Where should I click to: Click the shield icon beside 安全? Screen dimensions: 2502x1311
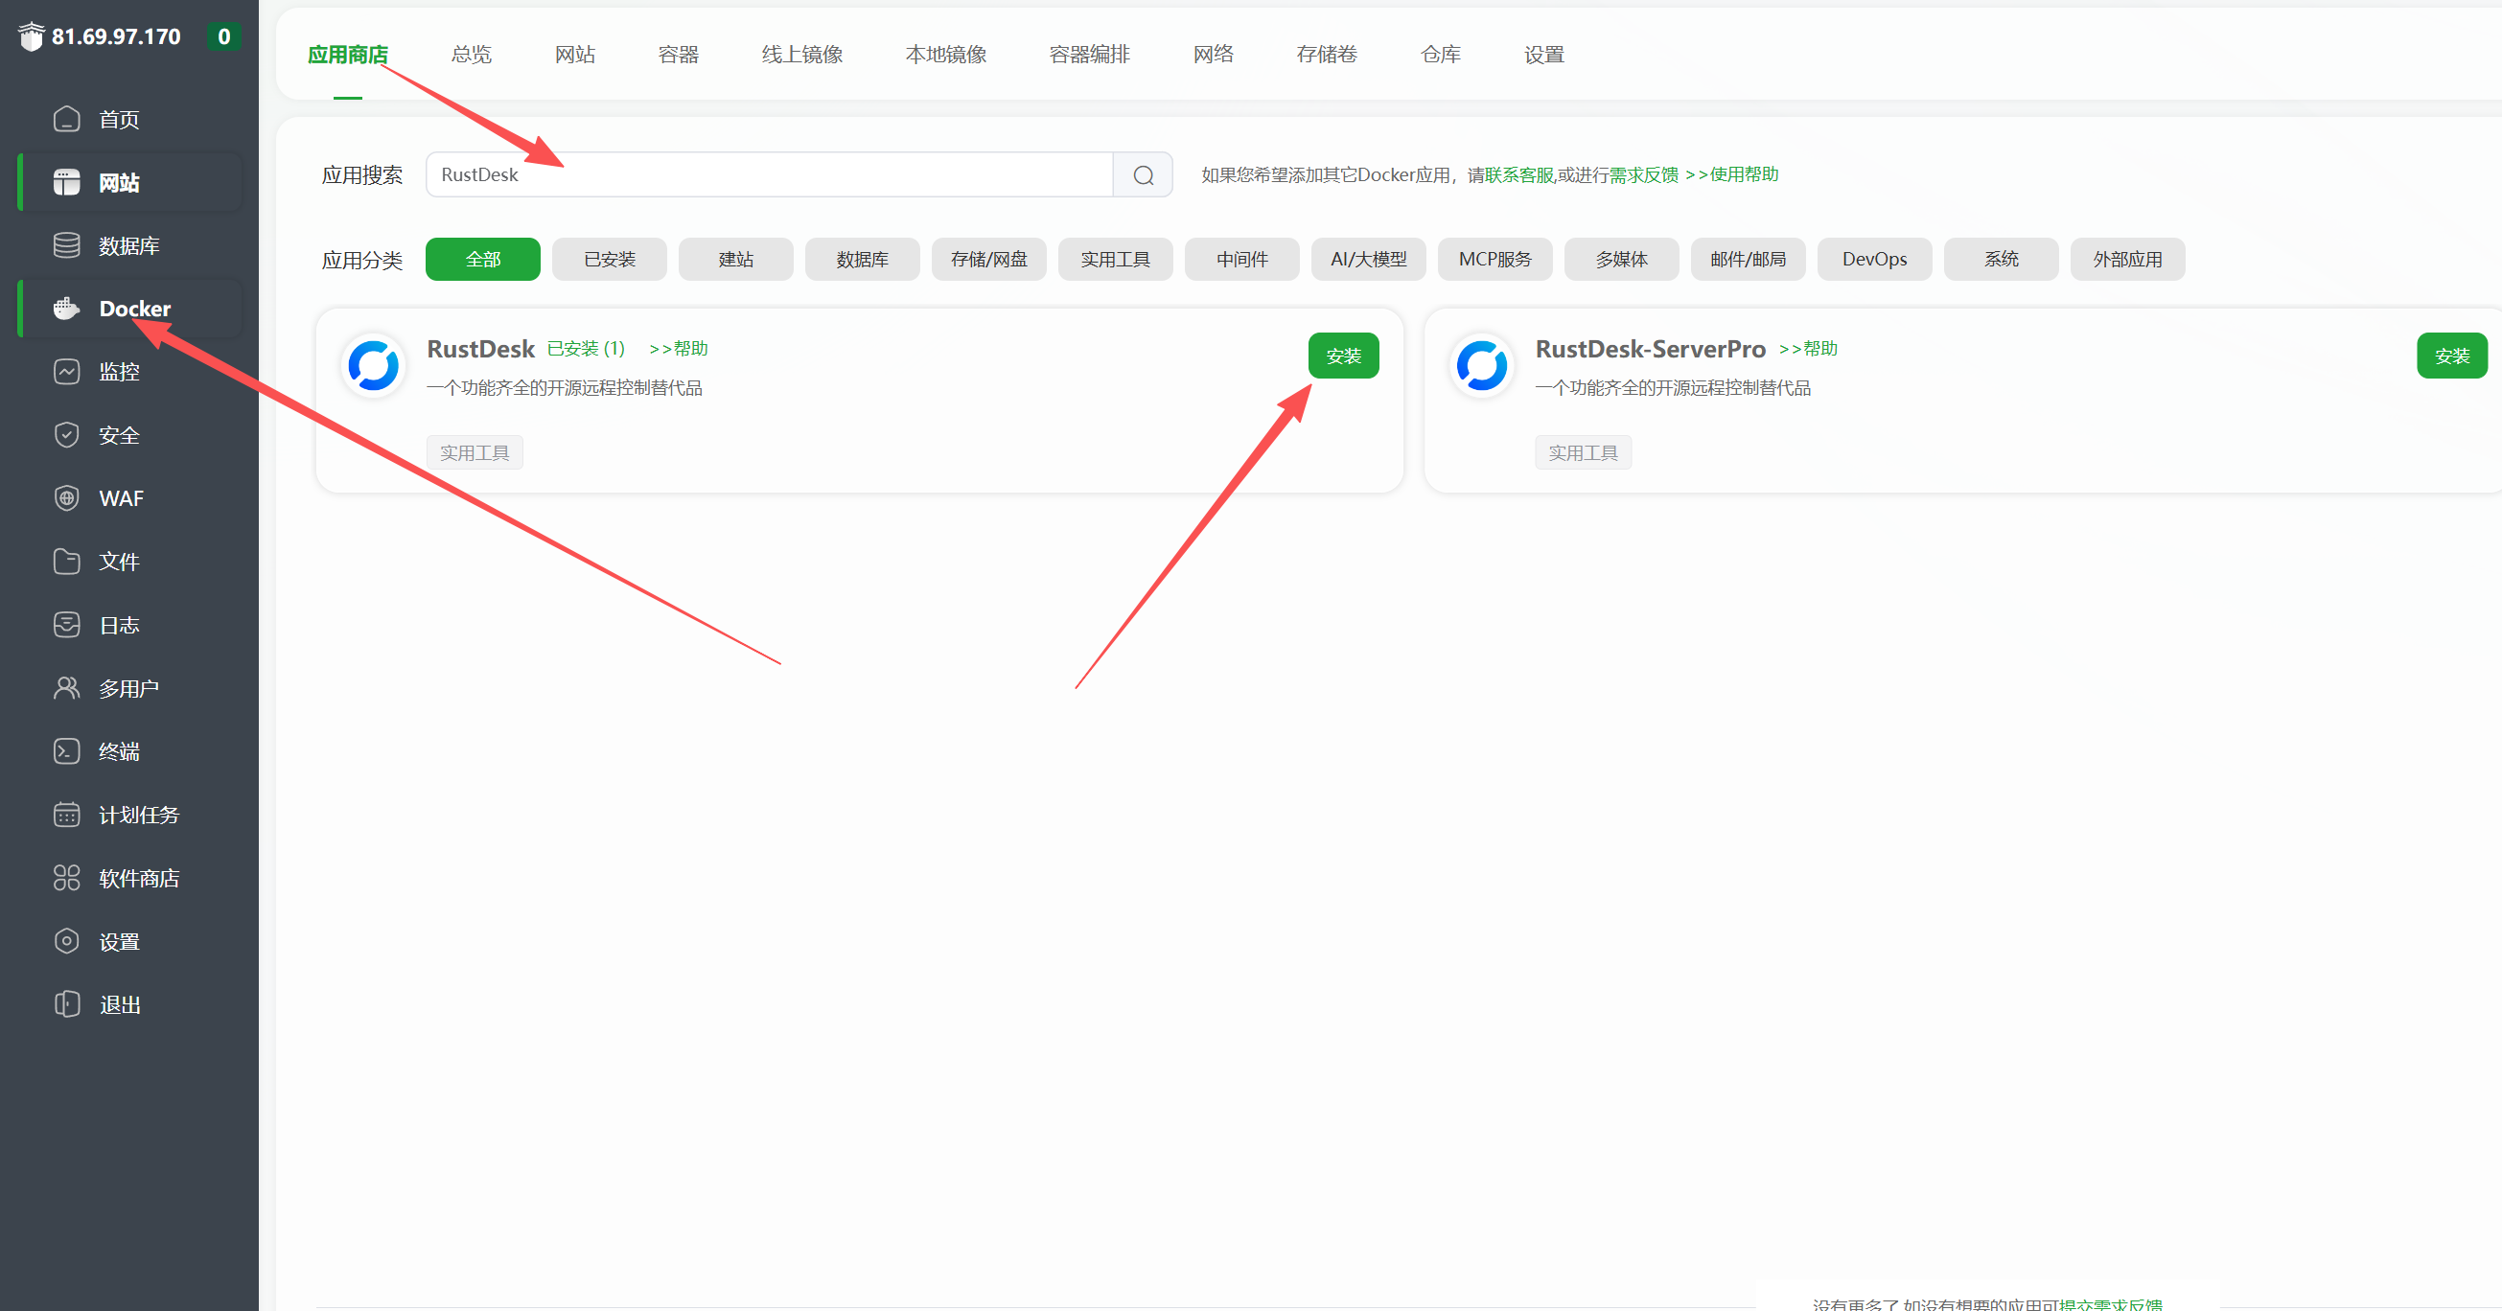pos(66,434)
